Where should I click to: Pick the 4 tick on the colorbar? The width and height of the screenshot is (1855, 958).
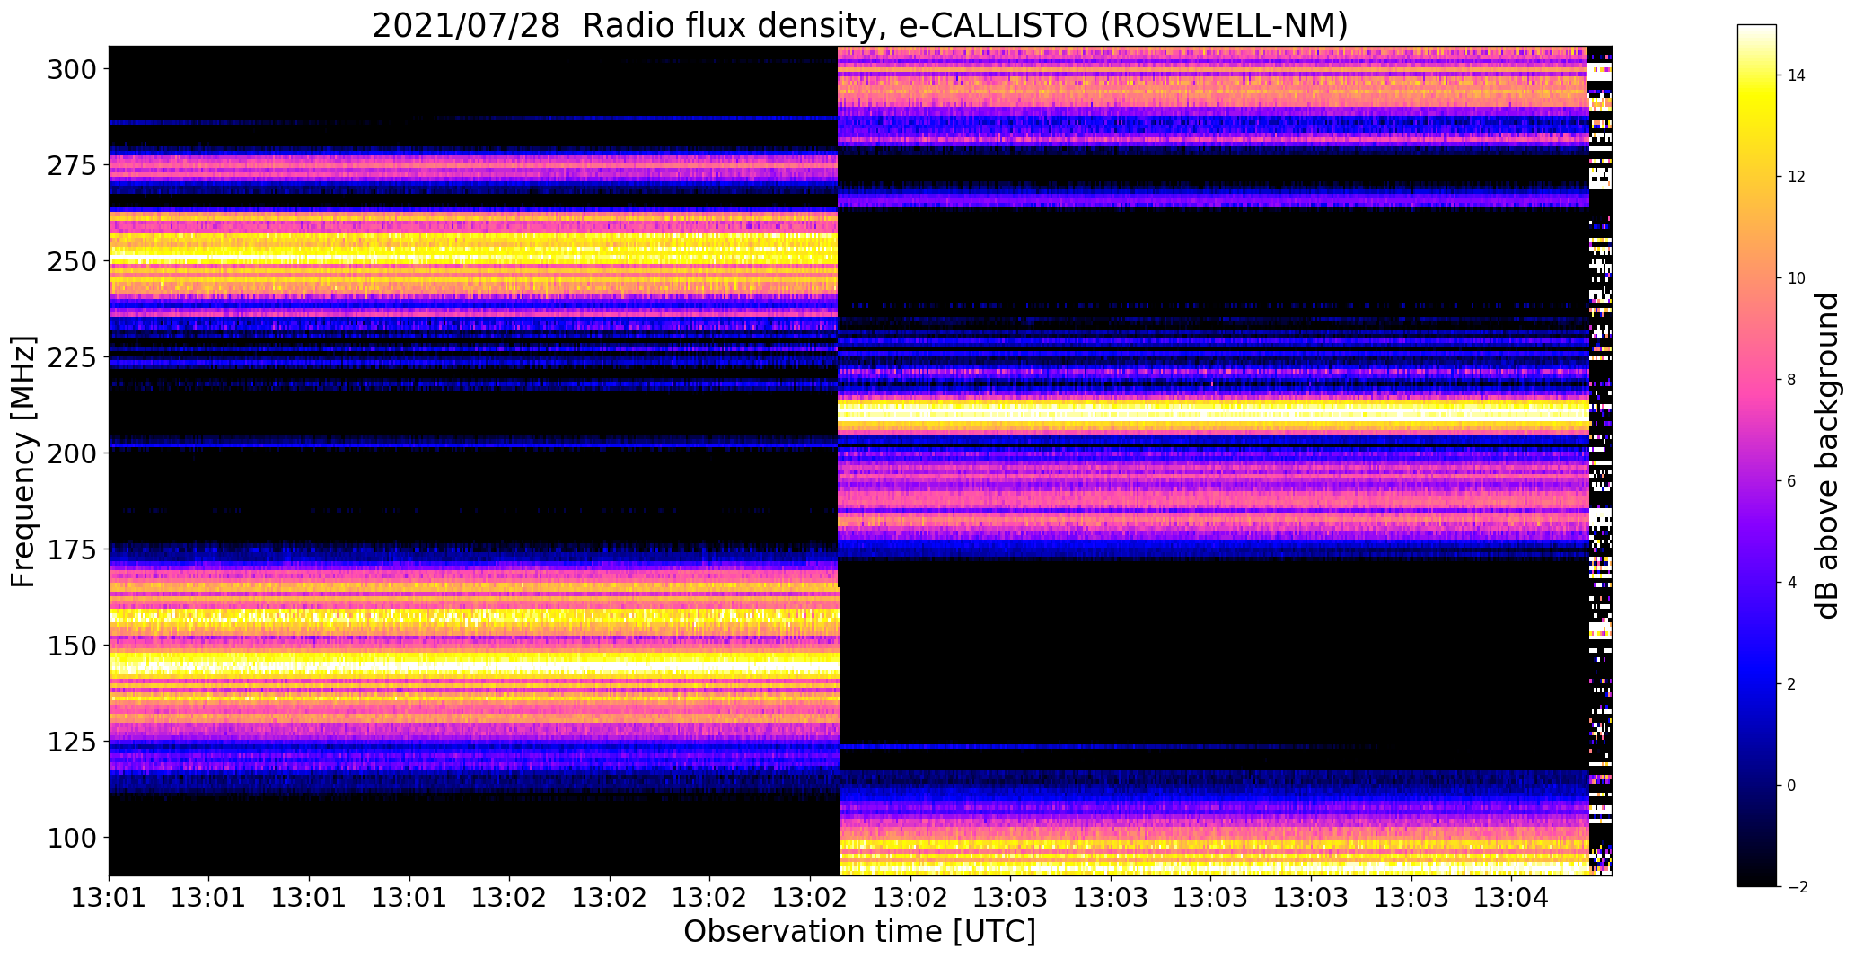(1792, 583)
